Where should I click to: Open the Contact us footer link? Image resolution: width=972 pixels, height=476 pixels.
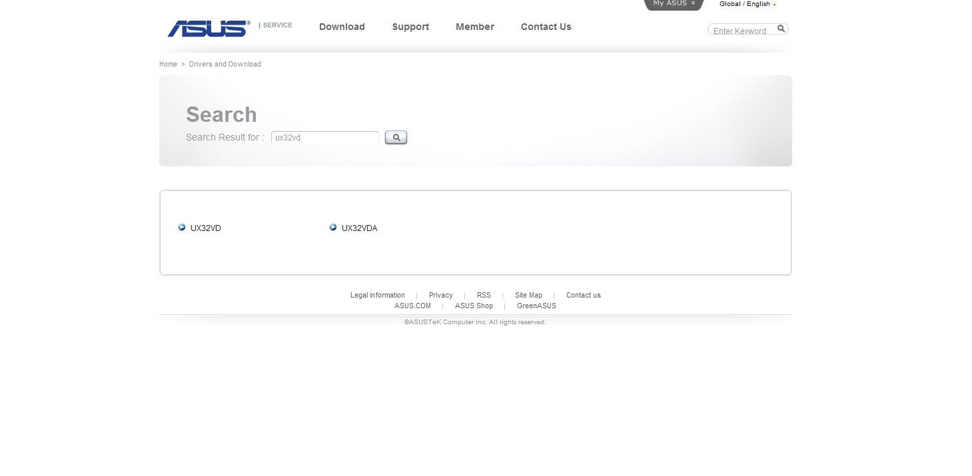click(x=584, y=295)
